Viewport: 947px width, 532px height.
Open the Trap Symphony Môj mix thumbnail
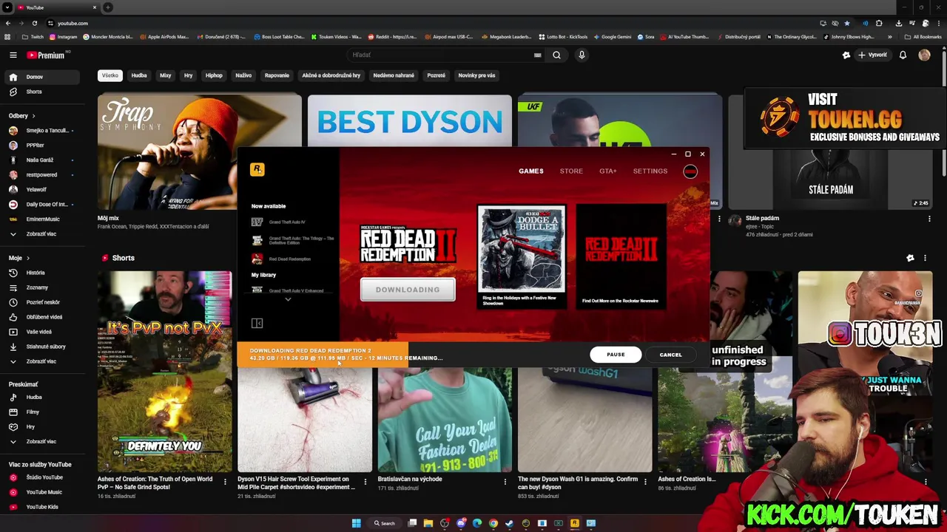click(200, 153)
